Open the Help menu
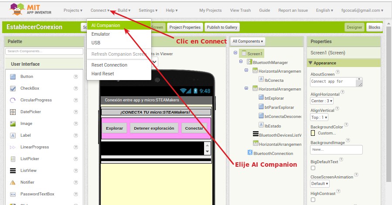Image resolution: width=392 pixels, height=205 pixels. (x=171, y=10)
